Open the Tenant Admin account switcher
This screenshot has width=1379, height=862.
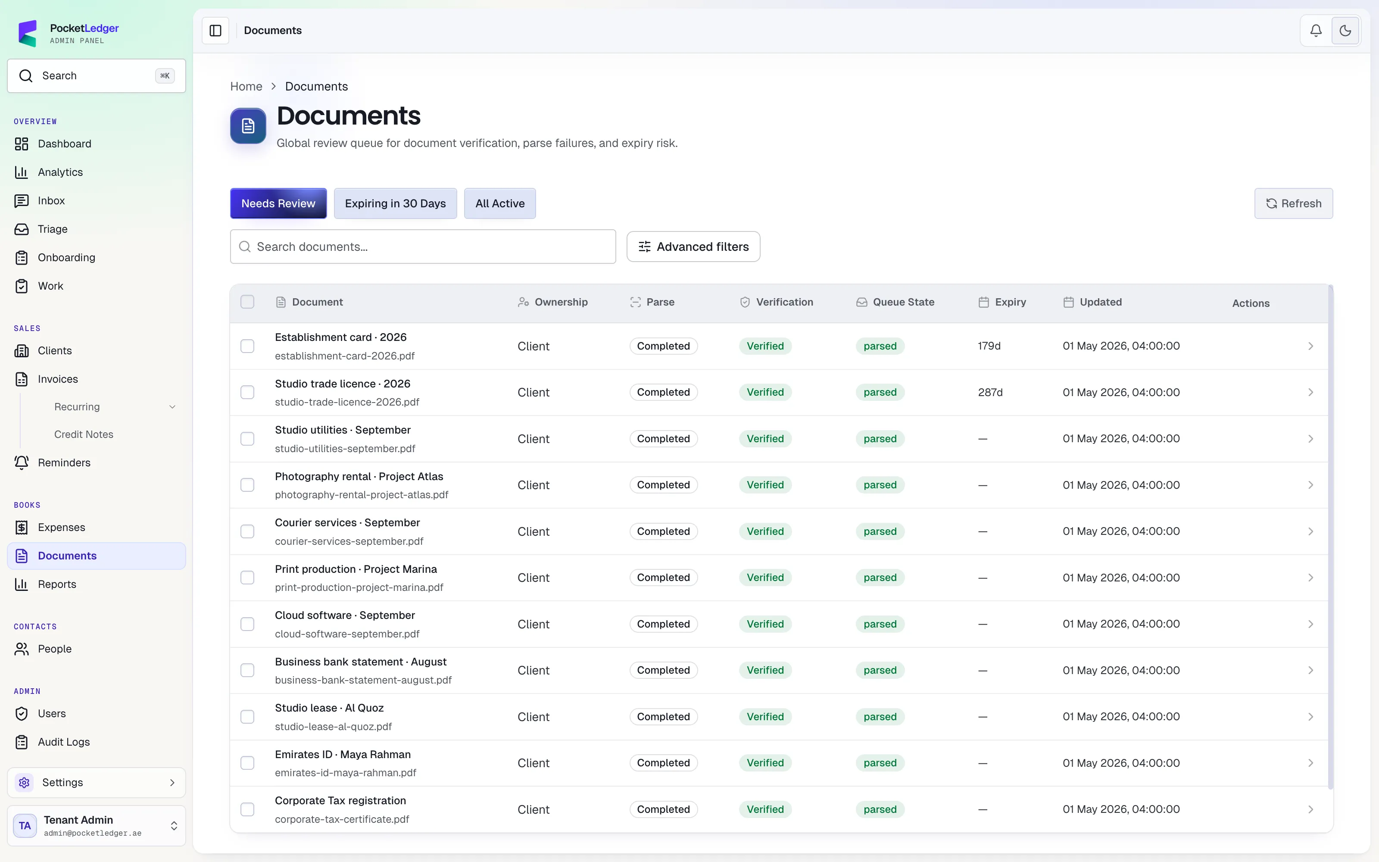[x=96, y=825]
